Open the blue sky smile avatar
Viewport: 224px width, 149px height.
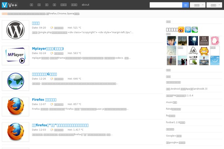tap(215, 60)
